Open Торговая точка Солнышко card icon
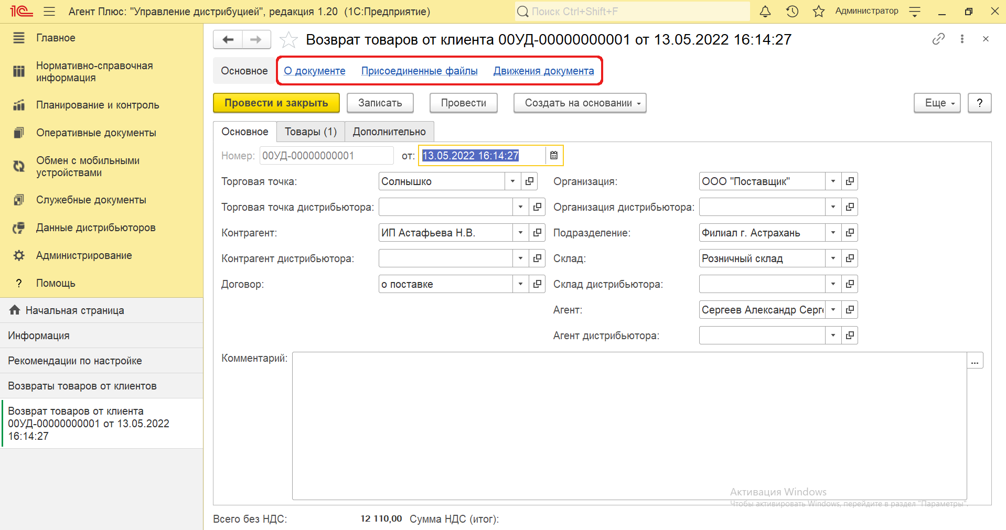1006x530 pixels. 530,181
